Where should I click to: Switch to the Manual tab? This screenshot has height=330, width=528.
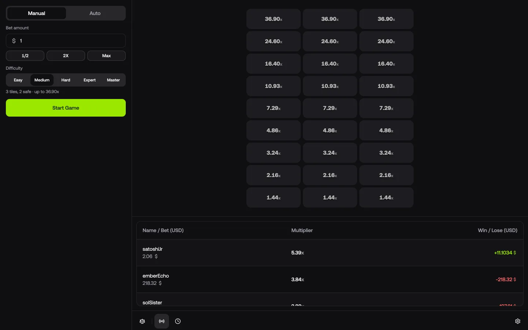pos(37,13)
